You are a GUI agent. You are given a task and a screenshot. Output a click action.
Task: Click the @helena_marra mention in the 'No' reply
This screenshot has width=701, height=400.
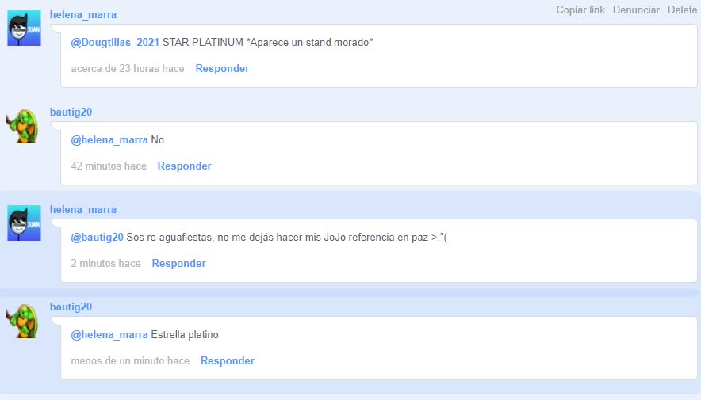click(x=109, y=139)
